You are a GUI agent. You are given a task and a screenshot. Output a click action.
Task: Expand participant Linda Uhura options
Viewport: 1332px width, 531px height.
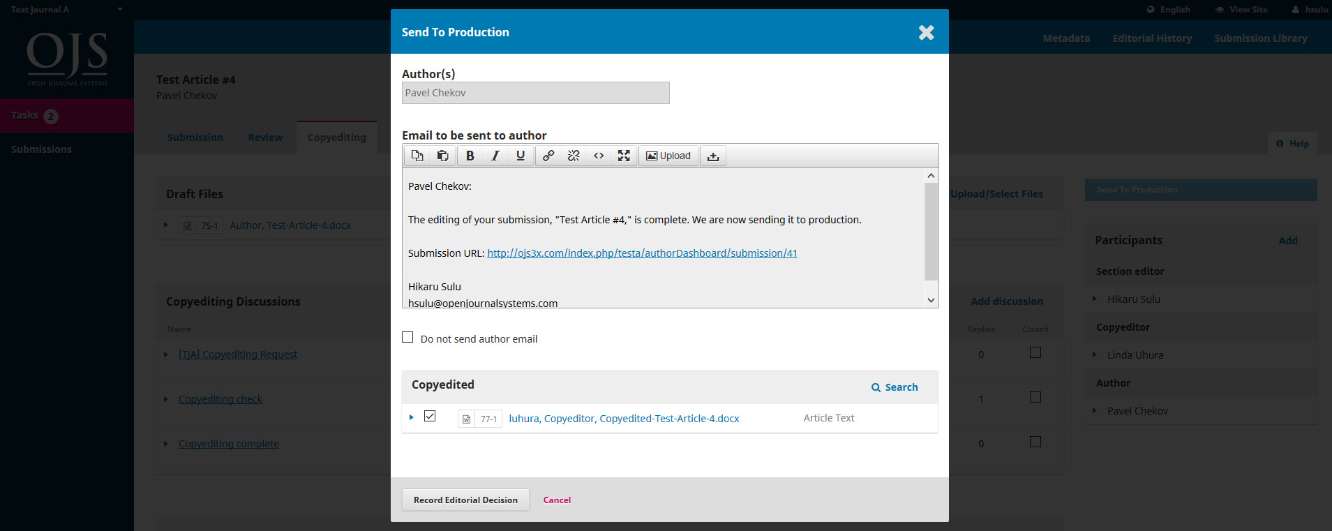(1094, 354)
